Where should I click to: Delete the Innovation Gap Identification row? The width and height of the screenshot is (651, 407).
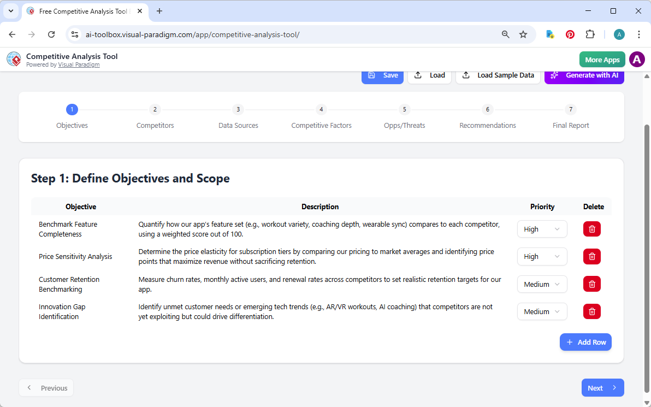click(591, 311)
